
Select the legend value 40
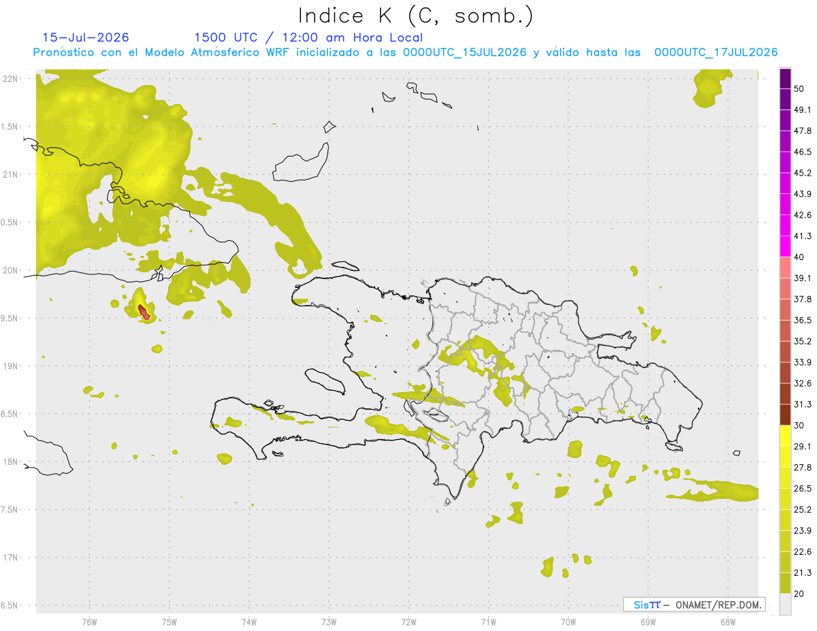click(799, 257)
